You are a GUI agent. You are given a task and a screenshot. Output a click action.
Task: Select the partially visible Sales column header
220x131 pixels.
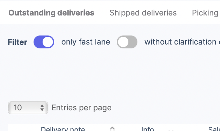point(214,129)
